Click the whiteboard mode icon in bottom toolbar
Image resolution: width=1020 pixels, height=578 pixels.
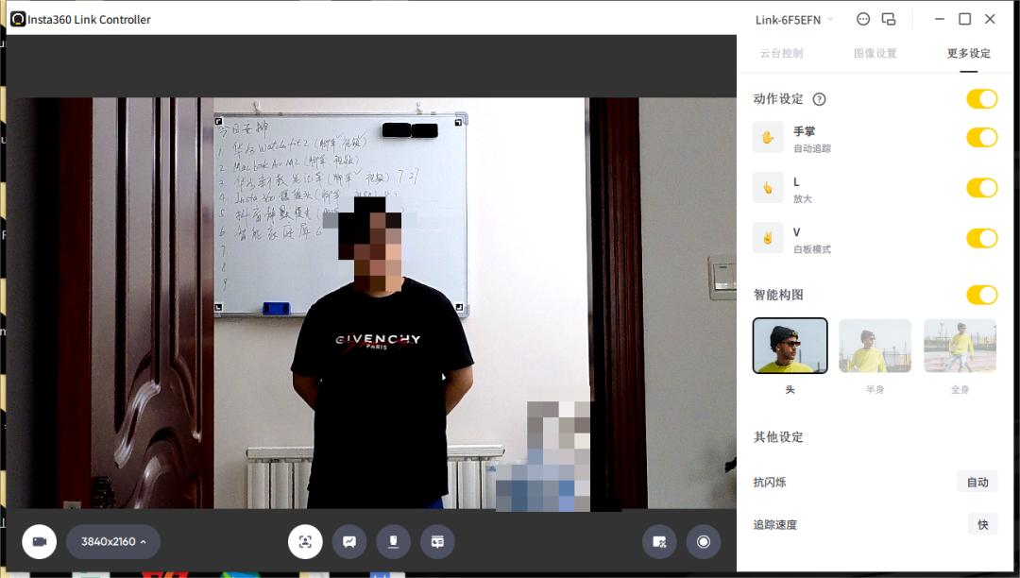tap(349, 541)
